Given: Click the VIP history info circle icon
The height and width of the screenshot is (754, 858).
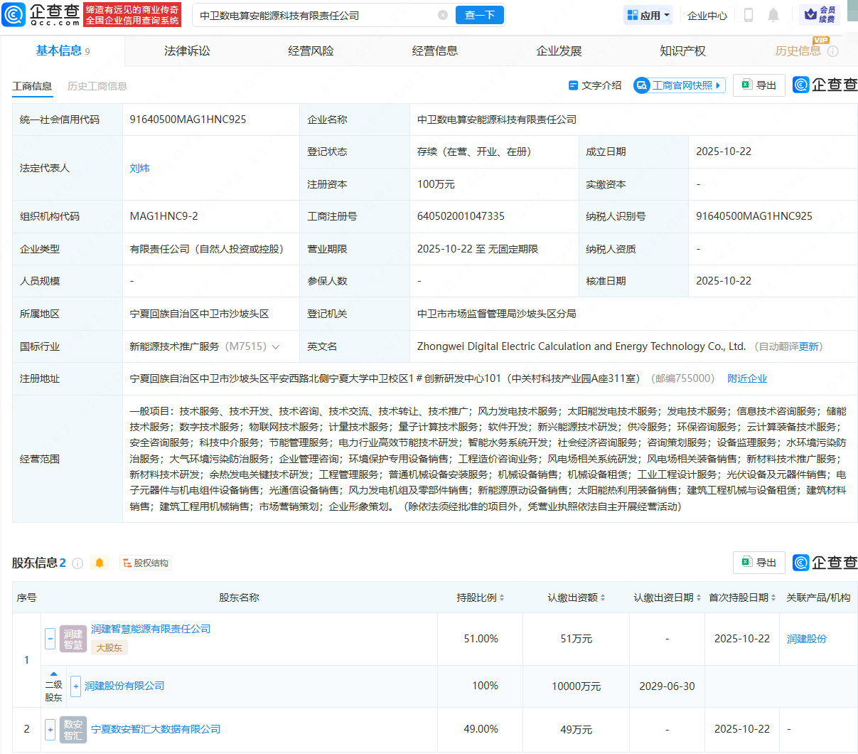Looking at the screenshot, I should click(833, 51).
